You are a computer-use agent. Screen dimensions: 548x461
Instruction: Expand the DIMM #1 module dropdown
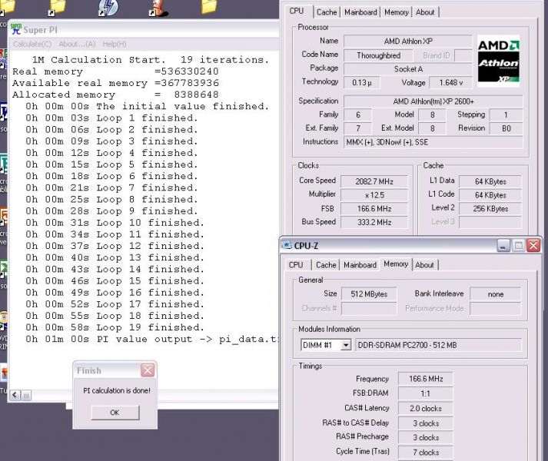point(346,345)
